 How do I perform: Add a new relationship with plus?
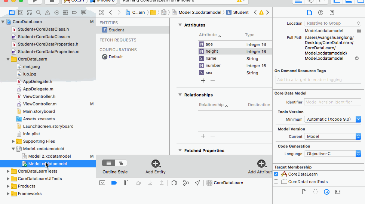point(203,136)
